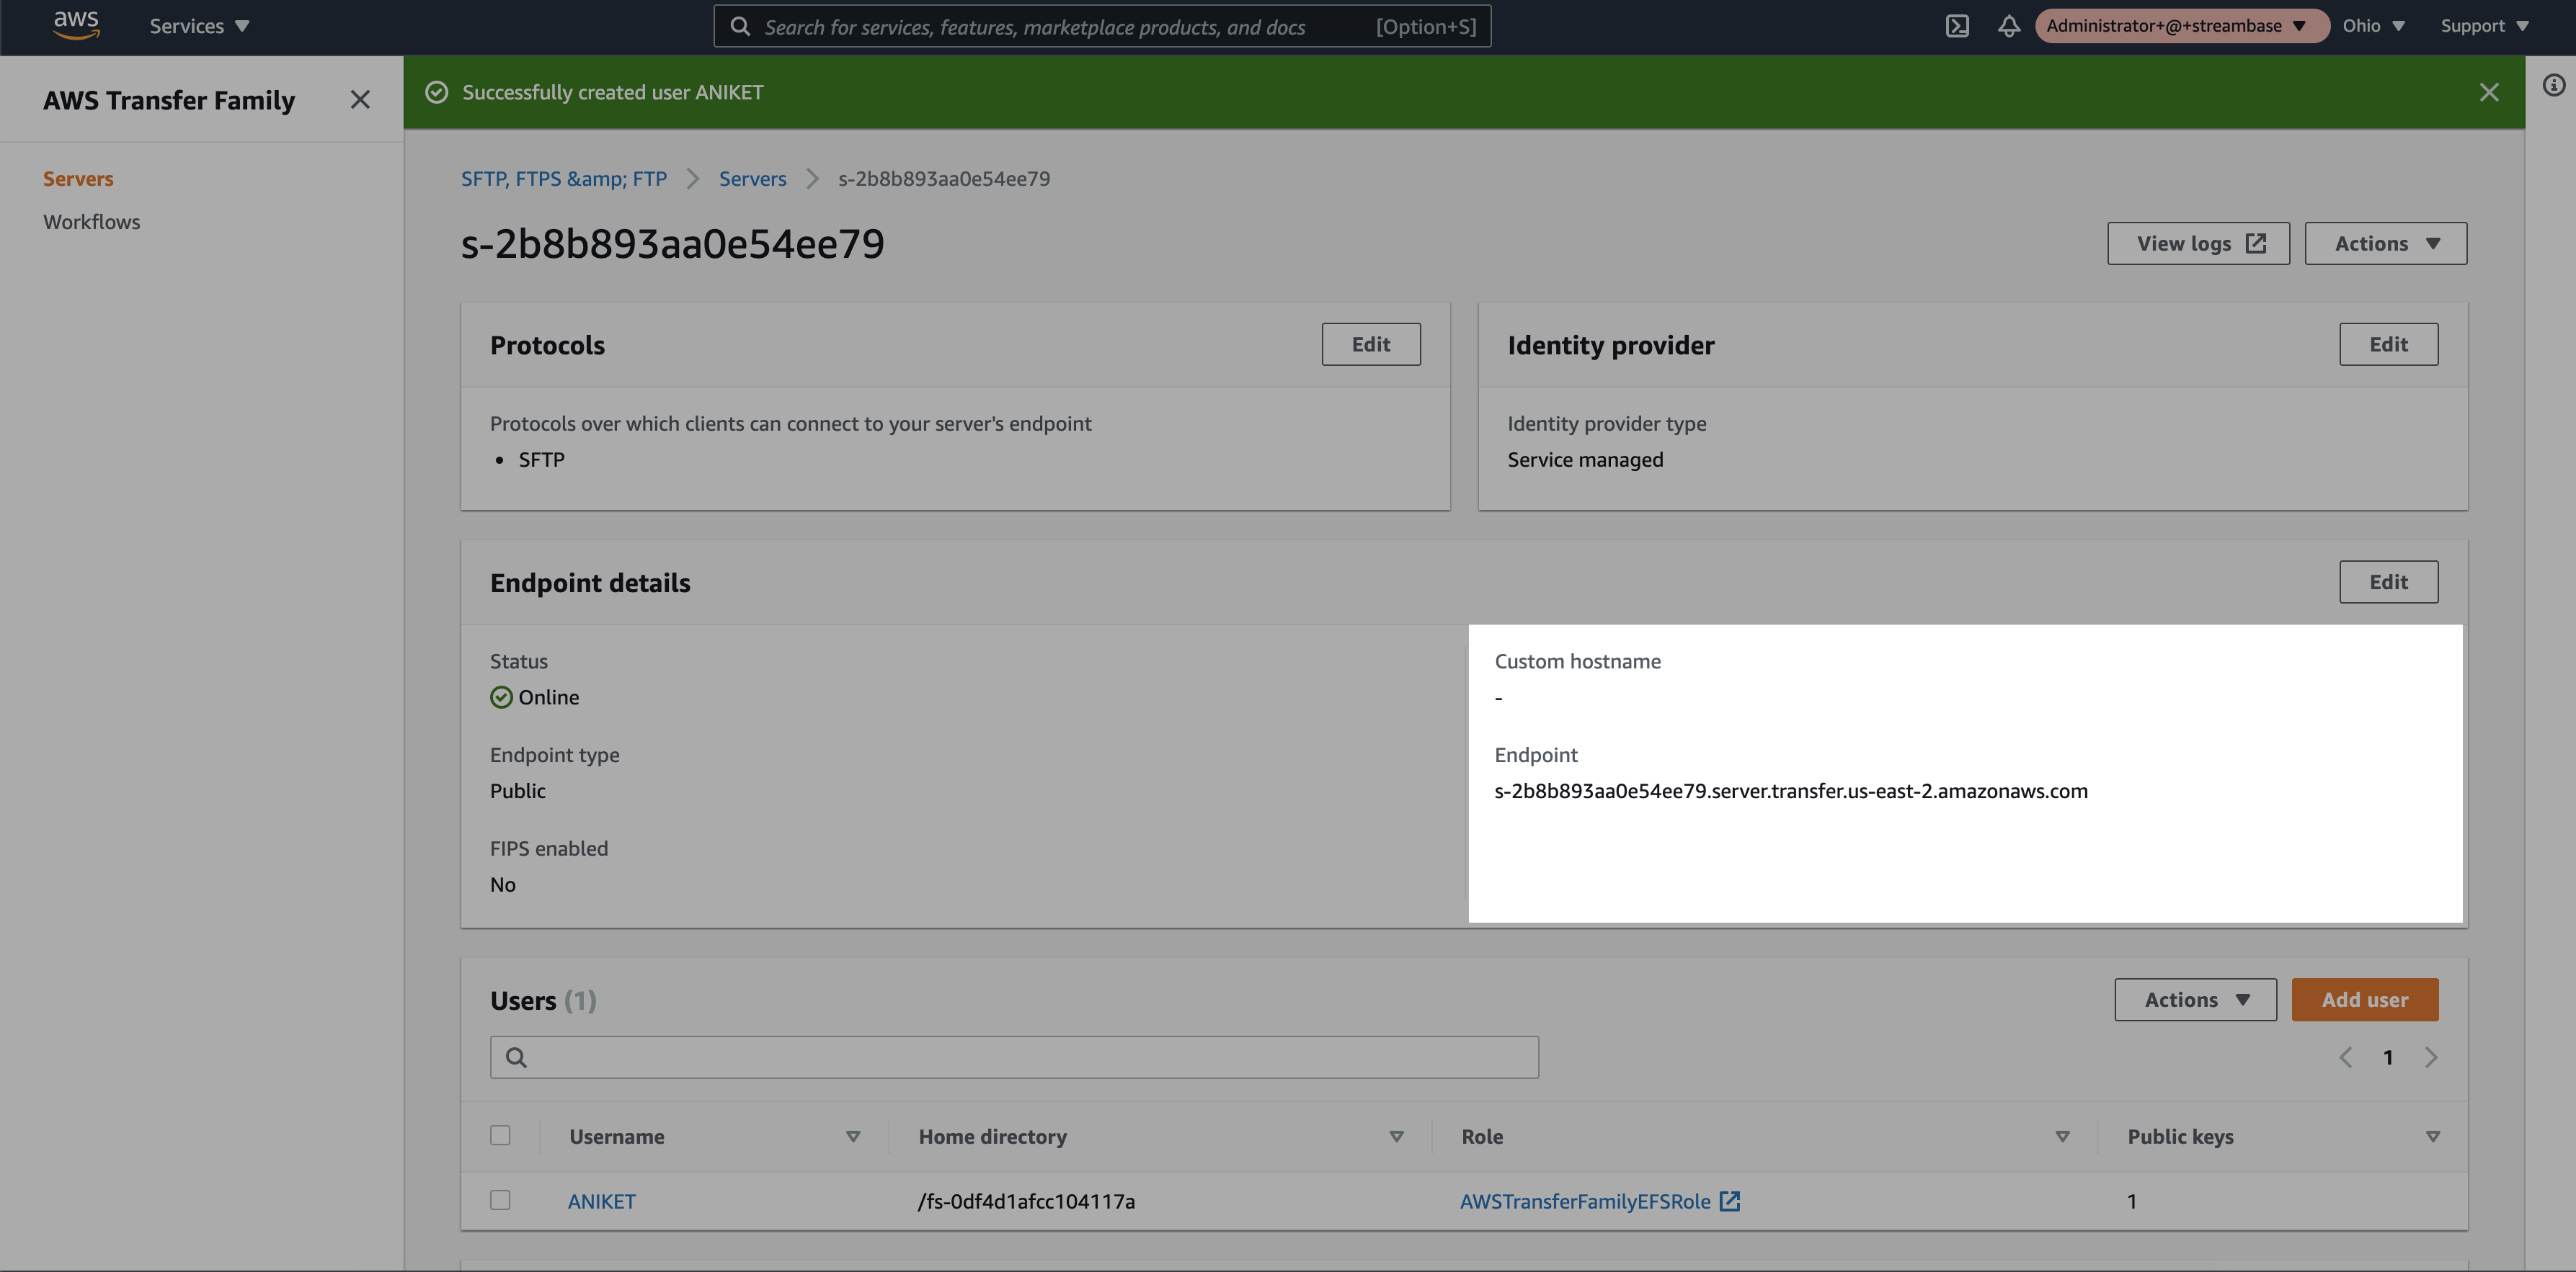
Task: Click SFTP, FTPS & FTP breadcrumb
Action: click(x=564, y=179)
